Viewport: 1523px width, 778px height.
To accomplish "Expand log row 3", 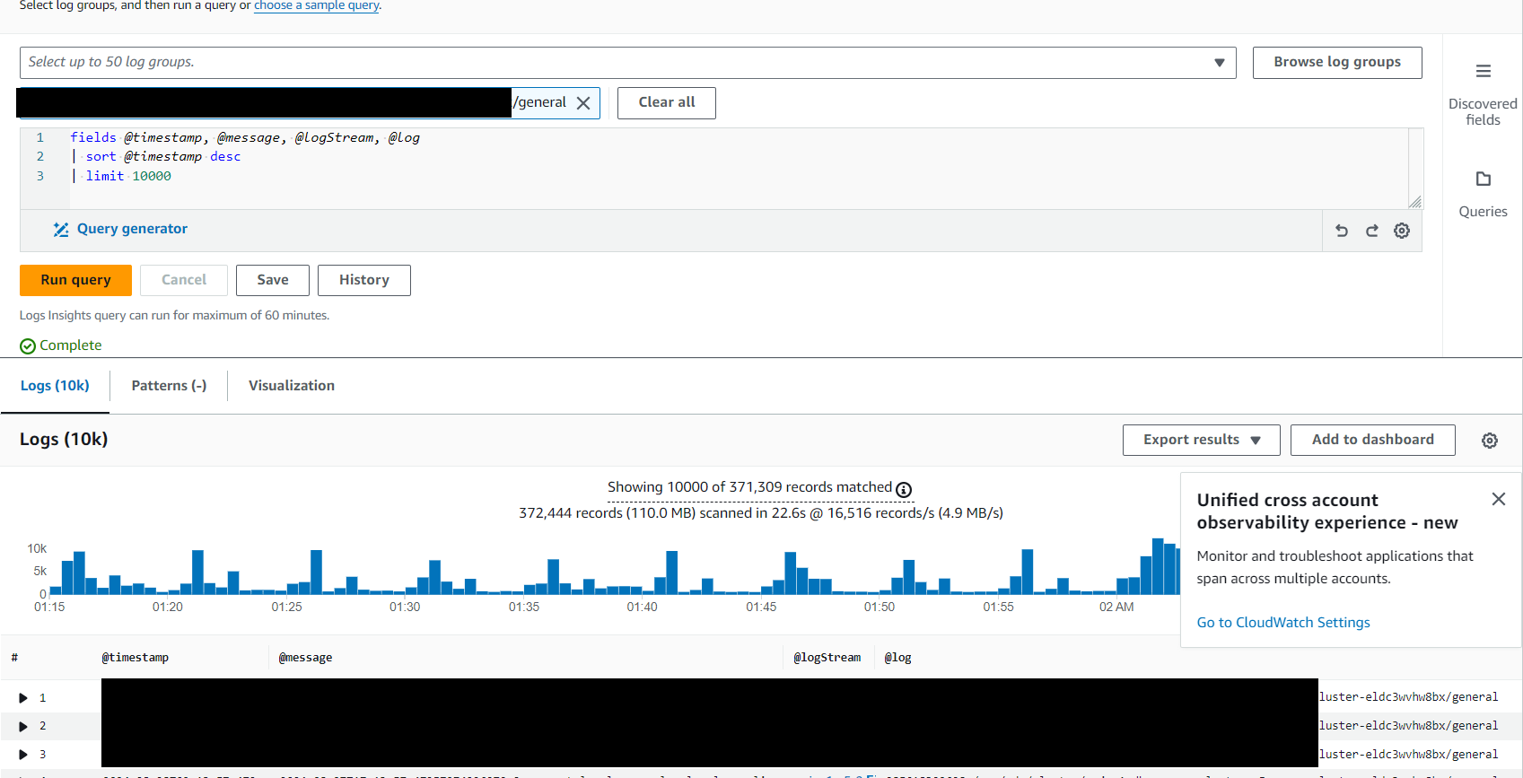I will point(23,755).
